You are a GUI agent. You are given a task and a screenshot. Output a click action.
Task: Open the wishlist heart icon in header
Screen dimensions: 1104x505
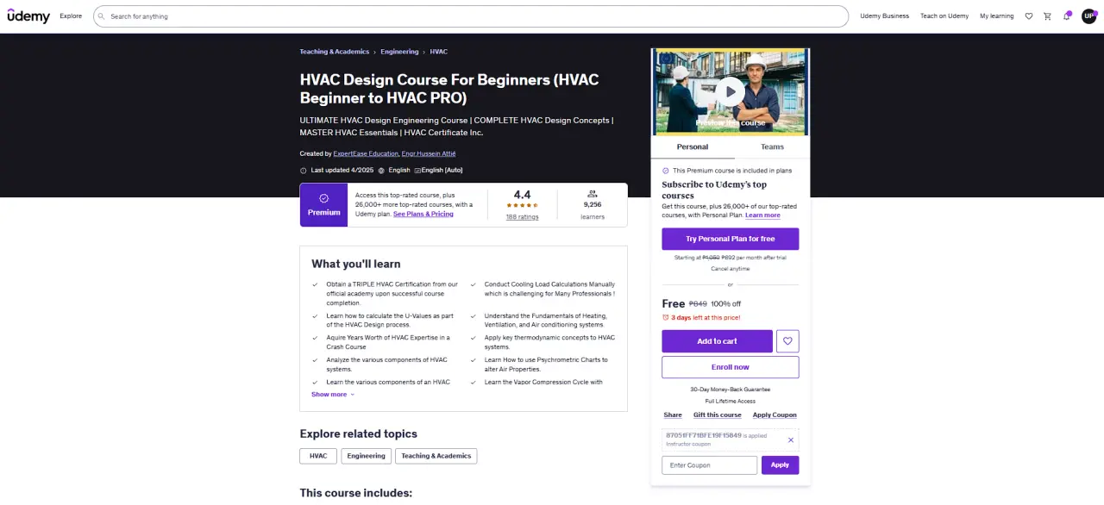1028,16
